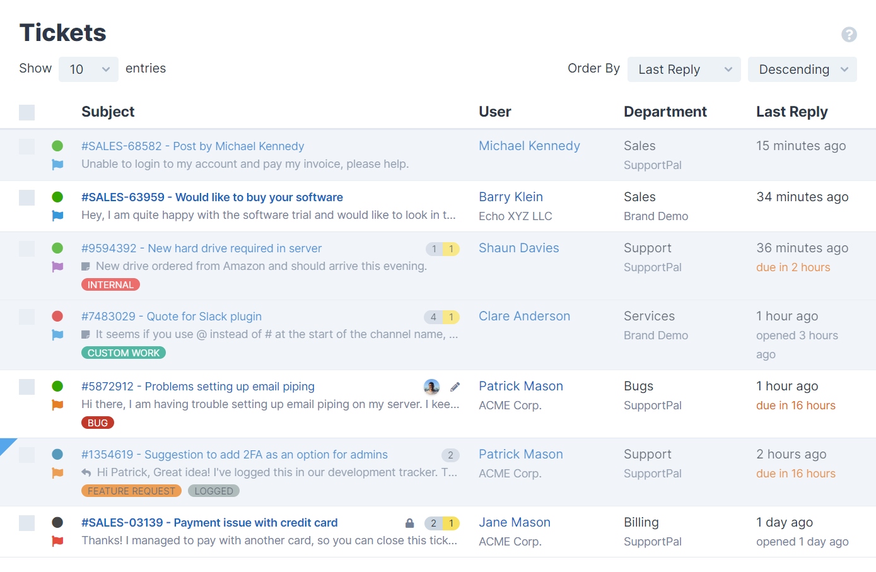Viewport: 876px width, 572px height.
Task: Click the grey LOGGED tag
Action: pyautogui.click(x=214, y=491)
